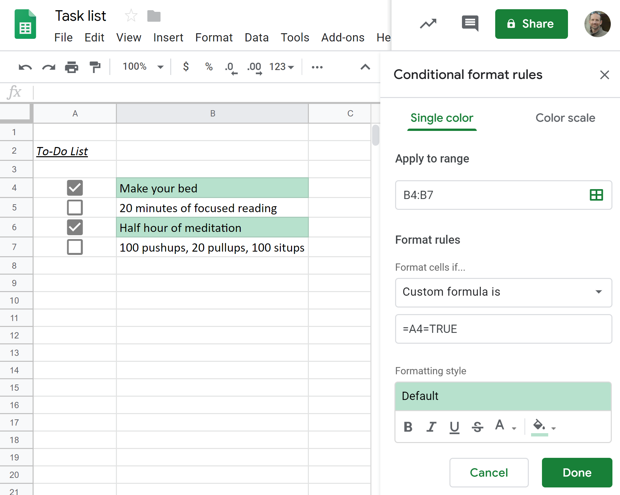Click the Default formatting style preview
The width and height of the screenshot is (620, 495).
pos(503,396)
